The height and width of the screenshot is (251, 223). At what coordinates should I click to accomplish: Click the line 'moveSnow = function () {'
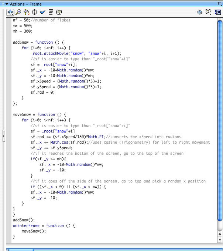(40, 115)
